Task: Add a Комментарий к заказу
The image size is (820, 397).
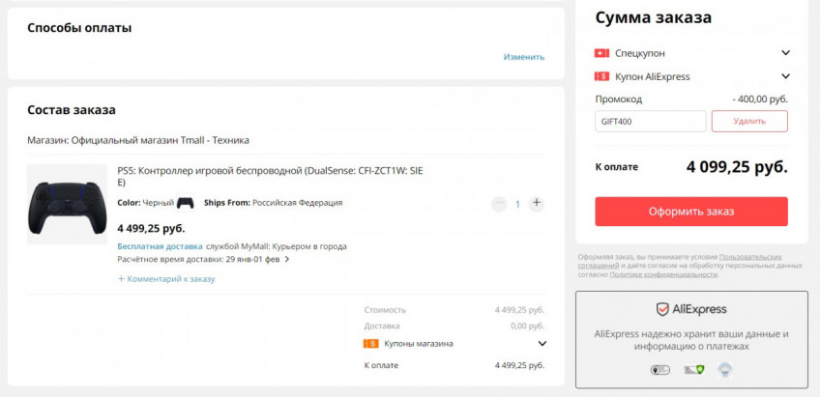Action: pyautogui.click(x=166, y=279)
